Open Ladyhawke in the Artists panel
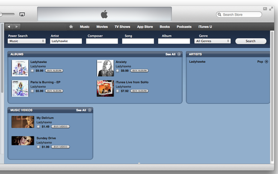Image resolution: width=278 pixels, height=174 pixels. (x=197, y=62)
